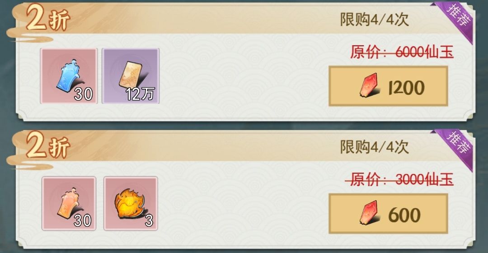The height and width of the screenshot is (253, 488).
Task: Tap the red jade icon on the 600 button
Action: point(369,212)
